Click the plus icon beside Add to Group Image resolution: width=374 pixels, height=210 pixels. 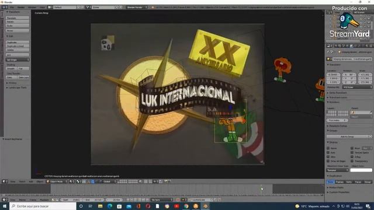pos(370,136)
